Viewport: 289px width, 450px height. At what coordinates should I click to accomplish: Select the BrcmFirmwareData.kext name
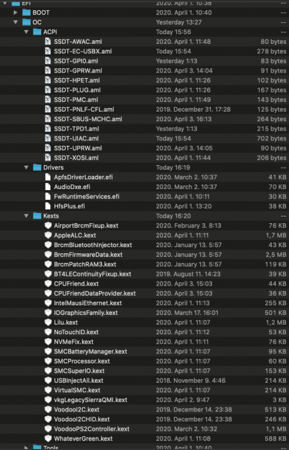[x=88, y=254]
